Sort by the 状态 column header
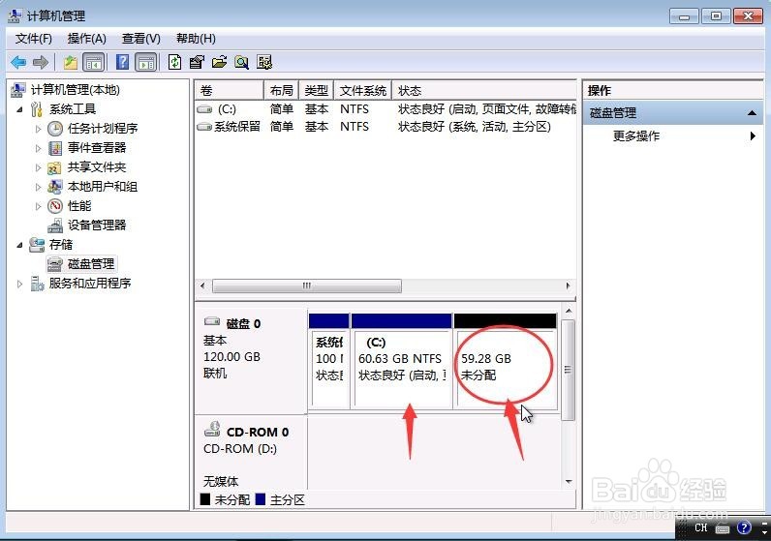This screenshot has width=771, height=541. [x=484, y=90]
